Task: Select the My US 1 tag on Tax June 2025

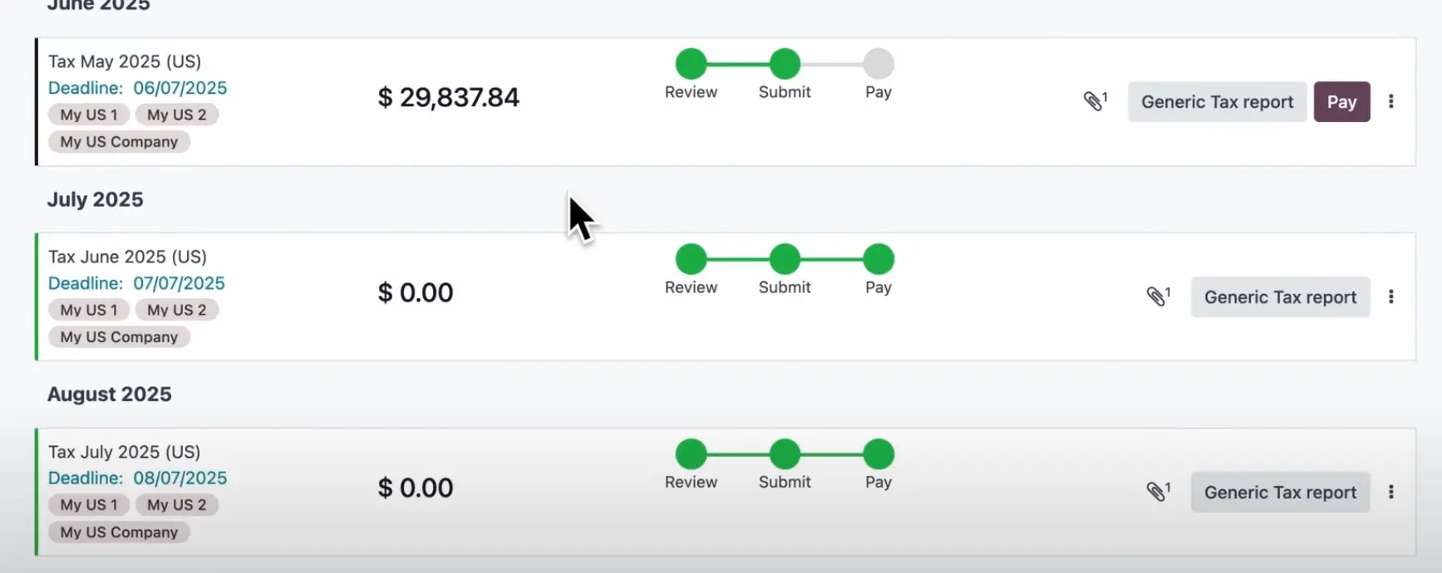Action: [x=89, y=310]
